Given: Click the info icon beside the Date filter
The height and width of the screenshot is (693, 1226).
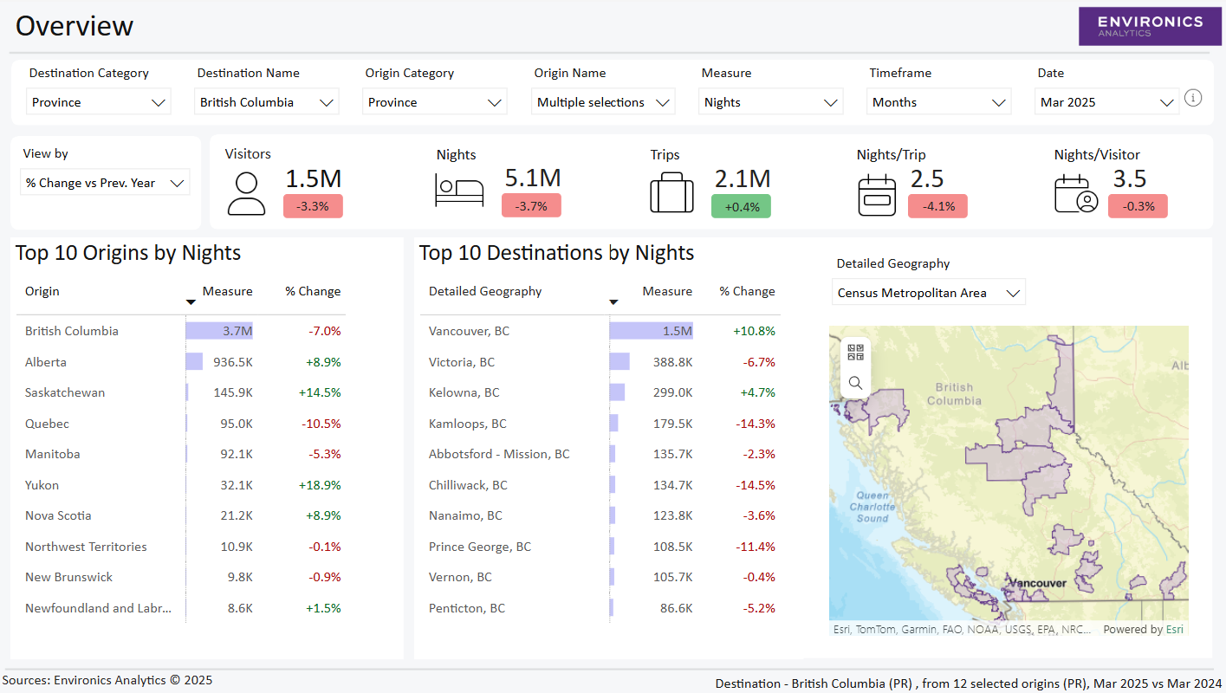Looking at the screenshot, I should pos(1193,98).
